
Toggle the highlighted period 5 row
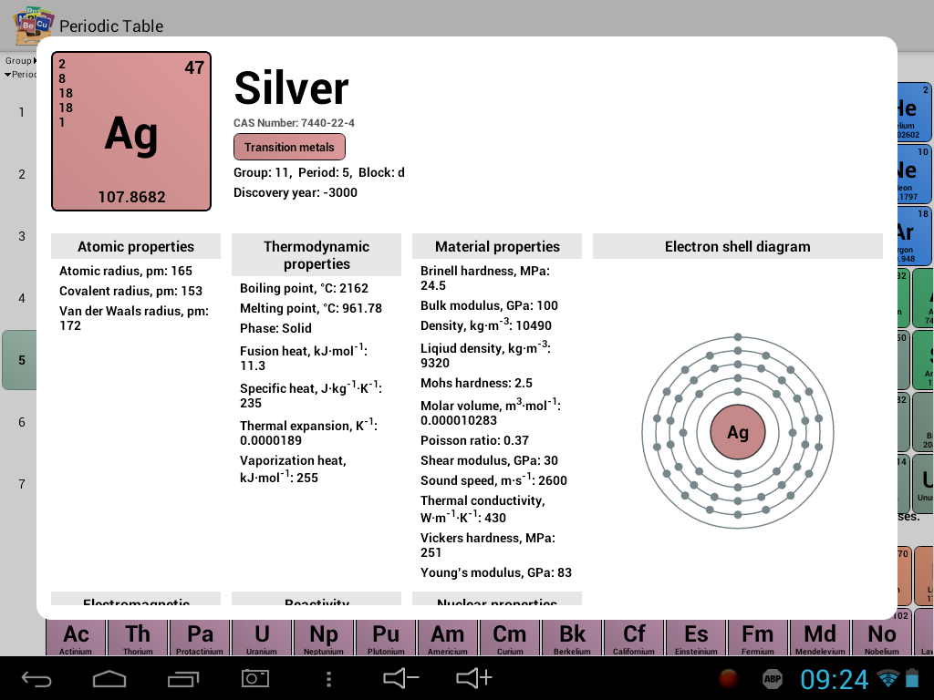tap(20, 360)
